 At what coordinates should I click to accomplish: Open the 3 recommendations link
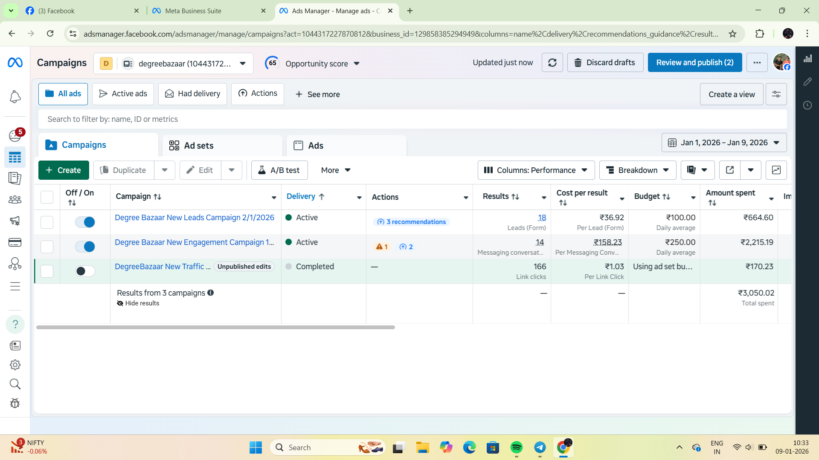(411, 221)
